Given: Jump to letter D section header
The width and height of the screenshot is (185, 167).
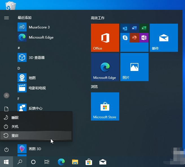Looking at the screenshot, I should click(19, 68).
